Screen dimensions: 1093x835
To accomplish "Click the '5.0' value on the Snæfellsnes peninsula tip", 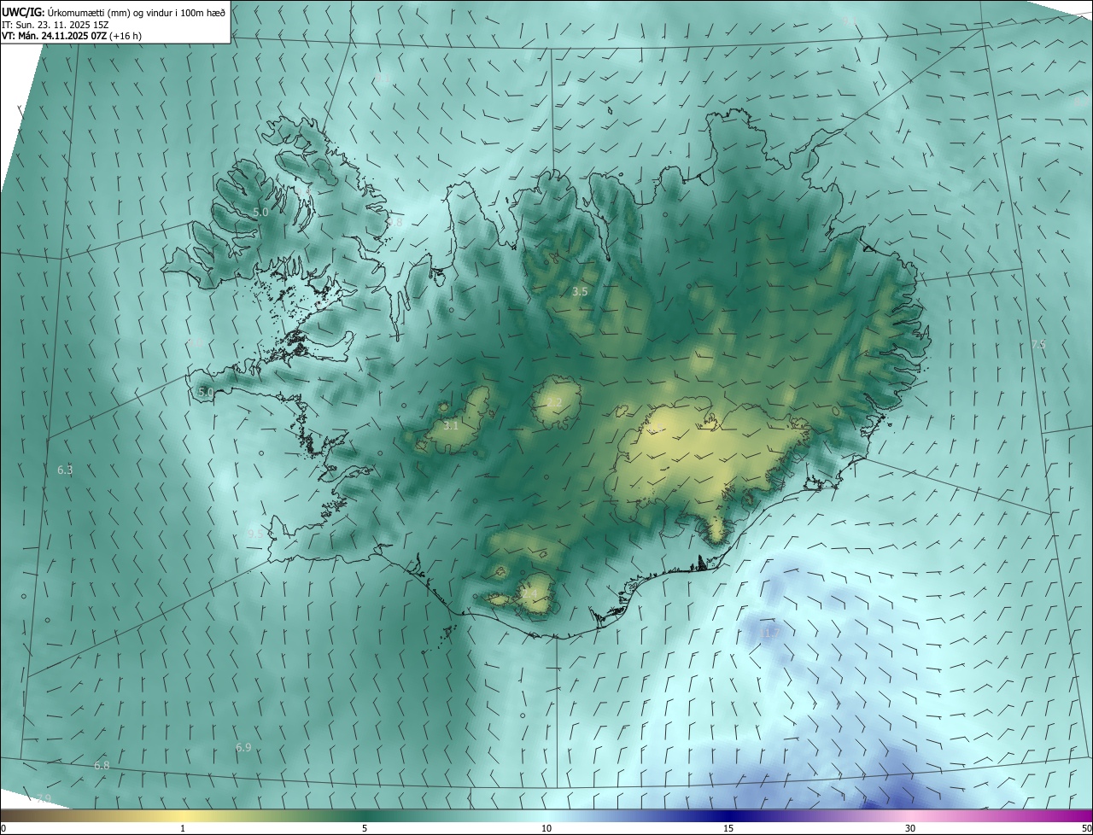I will point(205,392).
